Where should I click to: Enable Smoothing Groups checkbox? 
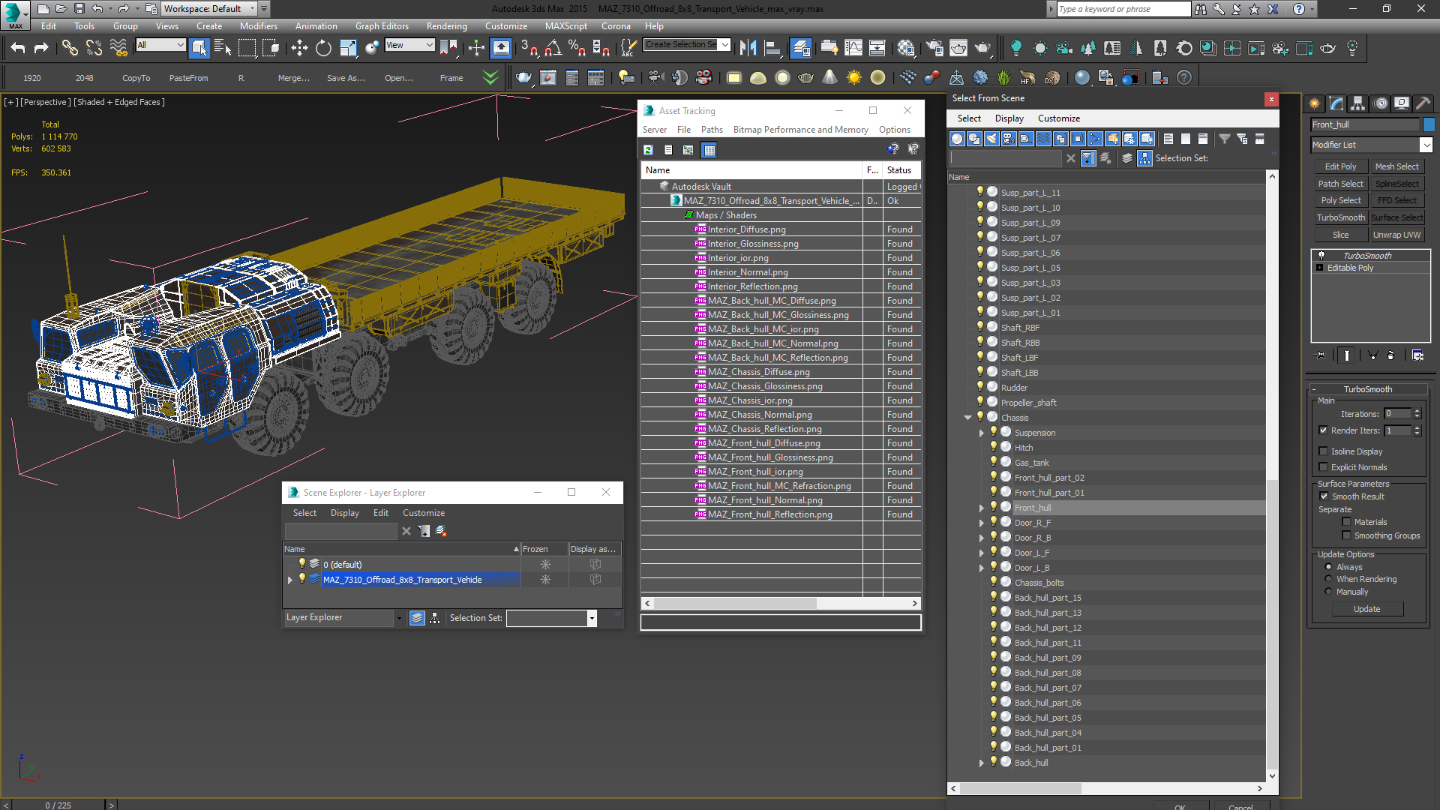click(1346, 535)
